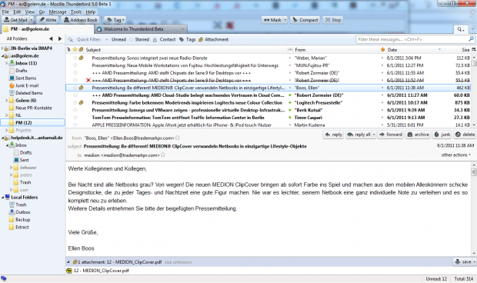Expand the Golem (6) folder
This screenshot has width=477, height=283.
(7, 100)
